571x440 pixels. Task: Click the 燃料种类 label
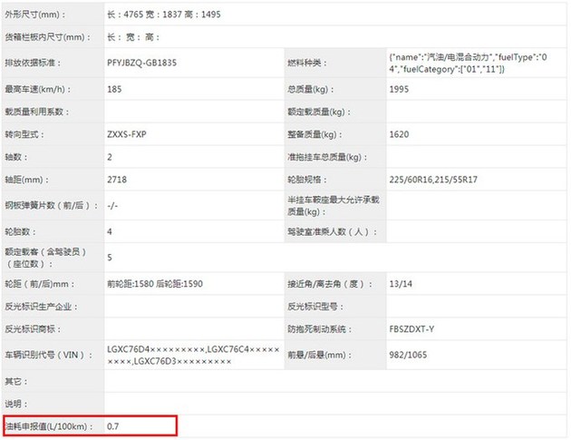[x=307, y=63]
